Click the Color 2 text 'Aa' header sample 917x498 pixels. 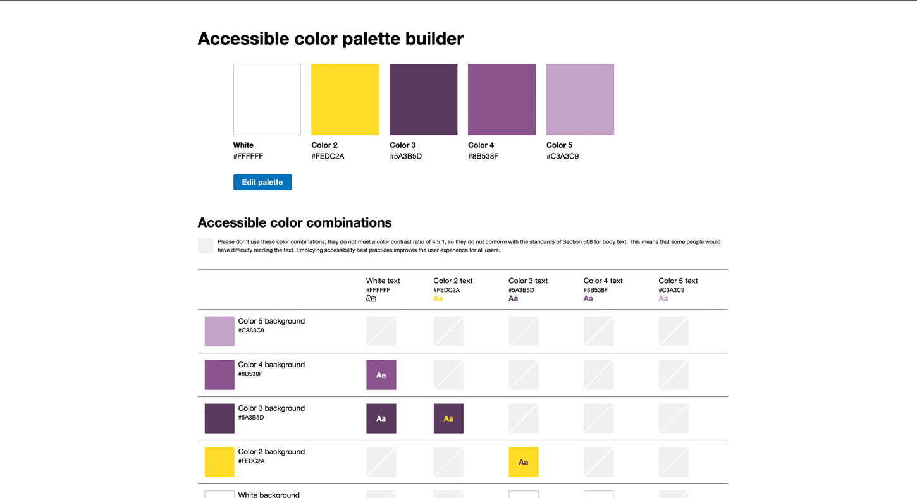pos(438,298)
